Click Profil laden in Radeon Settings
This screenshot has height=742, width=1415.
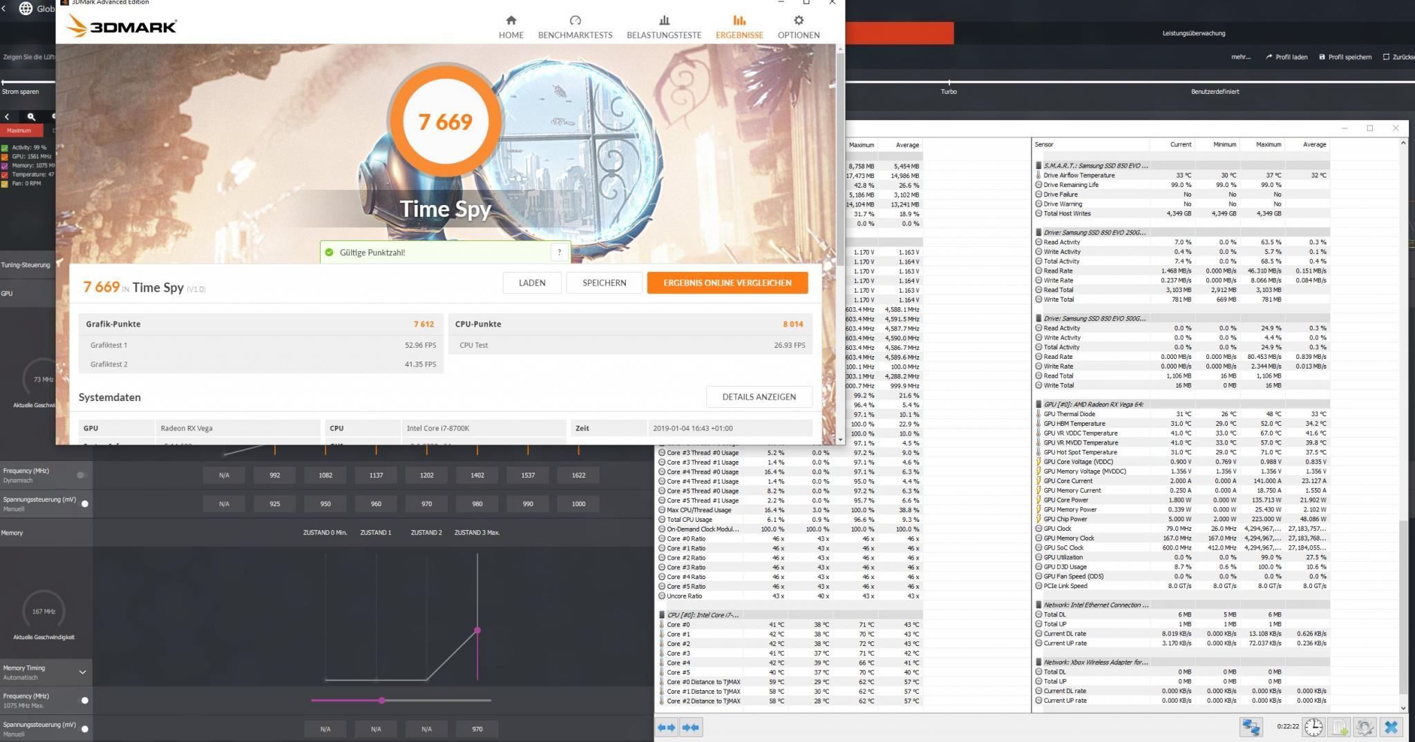(x=1286, y=57)
